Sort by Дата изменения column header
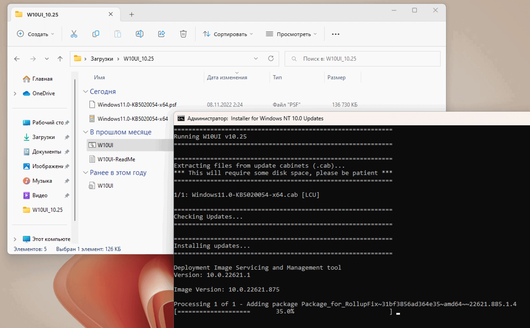Screen dimensions: 530x328 [x=227, y=77]
